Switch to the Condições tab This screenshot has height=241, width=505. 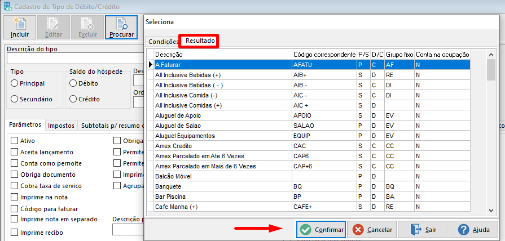point(163,42)
